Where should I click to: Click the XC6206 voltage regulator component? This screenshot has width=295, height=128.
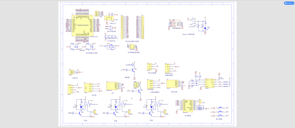tap(112, 18)
